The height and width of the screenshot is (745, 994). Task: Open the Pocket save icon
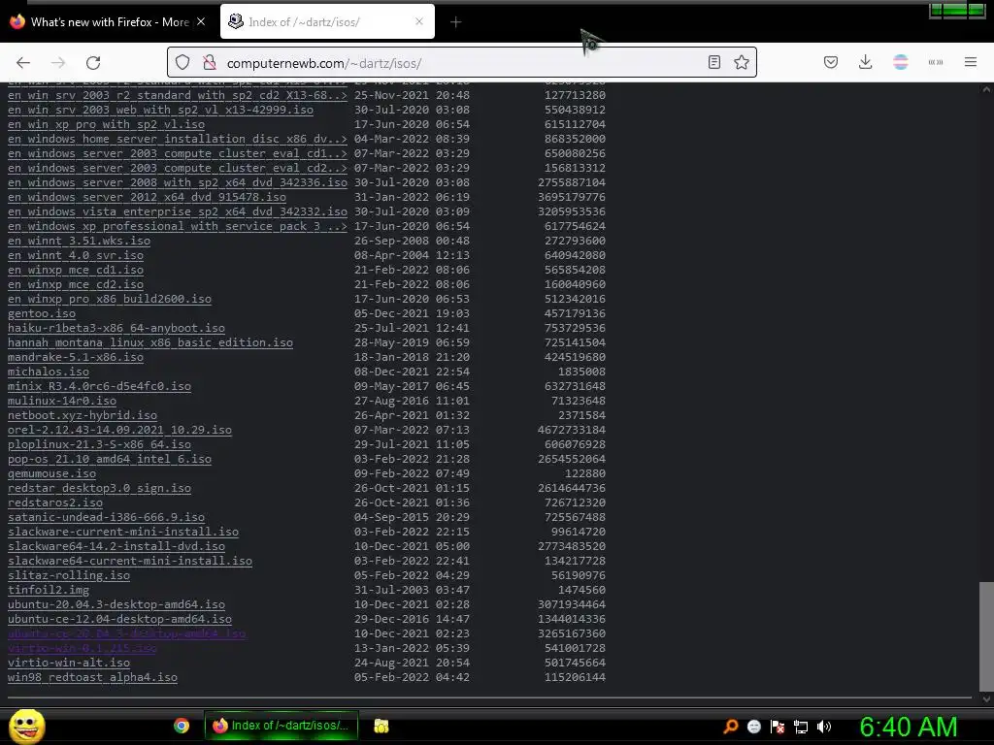831,62
